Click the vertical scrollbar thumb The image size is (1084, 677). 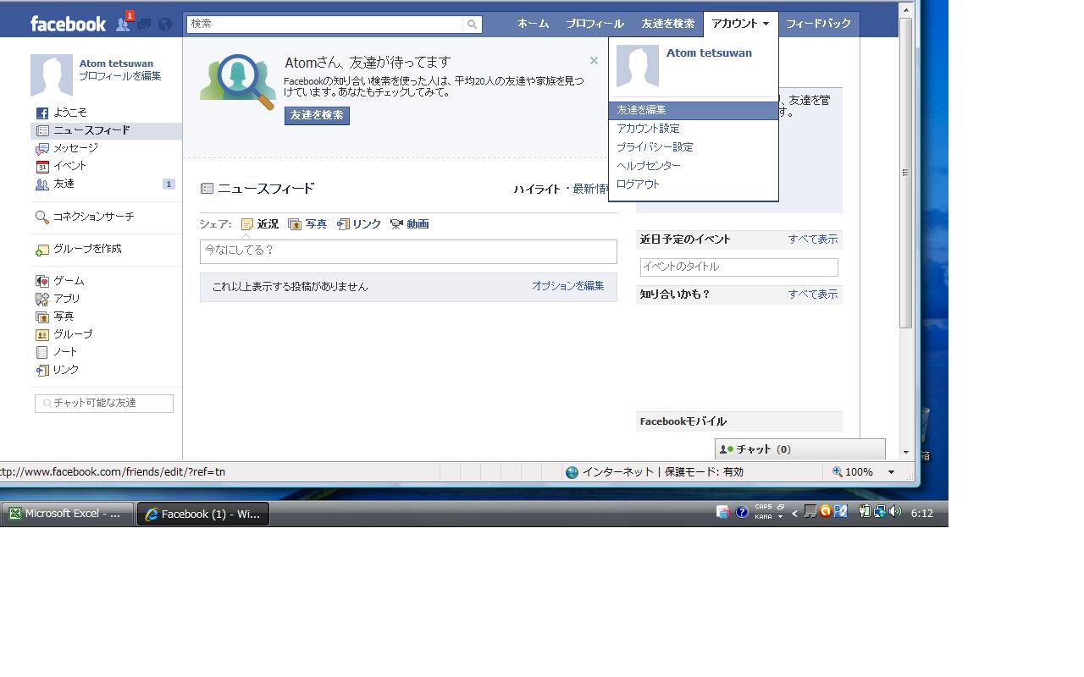[906, 173]
